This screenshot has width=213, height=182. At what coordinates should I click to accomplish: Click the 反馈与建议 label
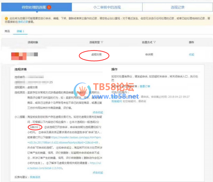click(21, 177)
